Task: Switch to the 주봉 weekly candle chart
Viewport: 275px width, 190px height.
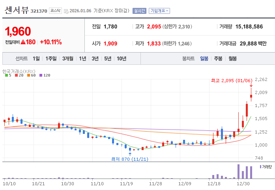Action: tap(218, 58)
